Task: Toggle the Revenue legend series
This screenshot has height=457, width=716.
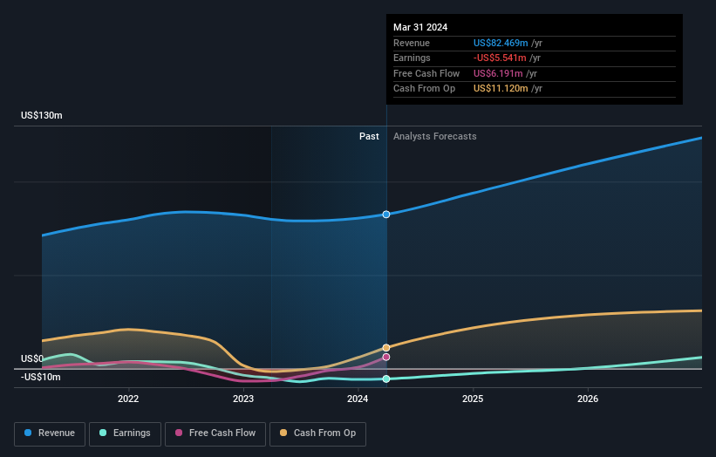Action: 50,433
